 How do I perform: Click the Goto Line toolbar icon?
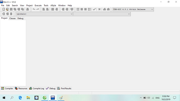click(x=57, y=9)
